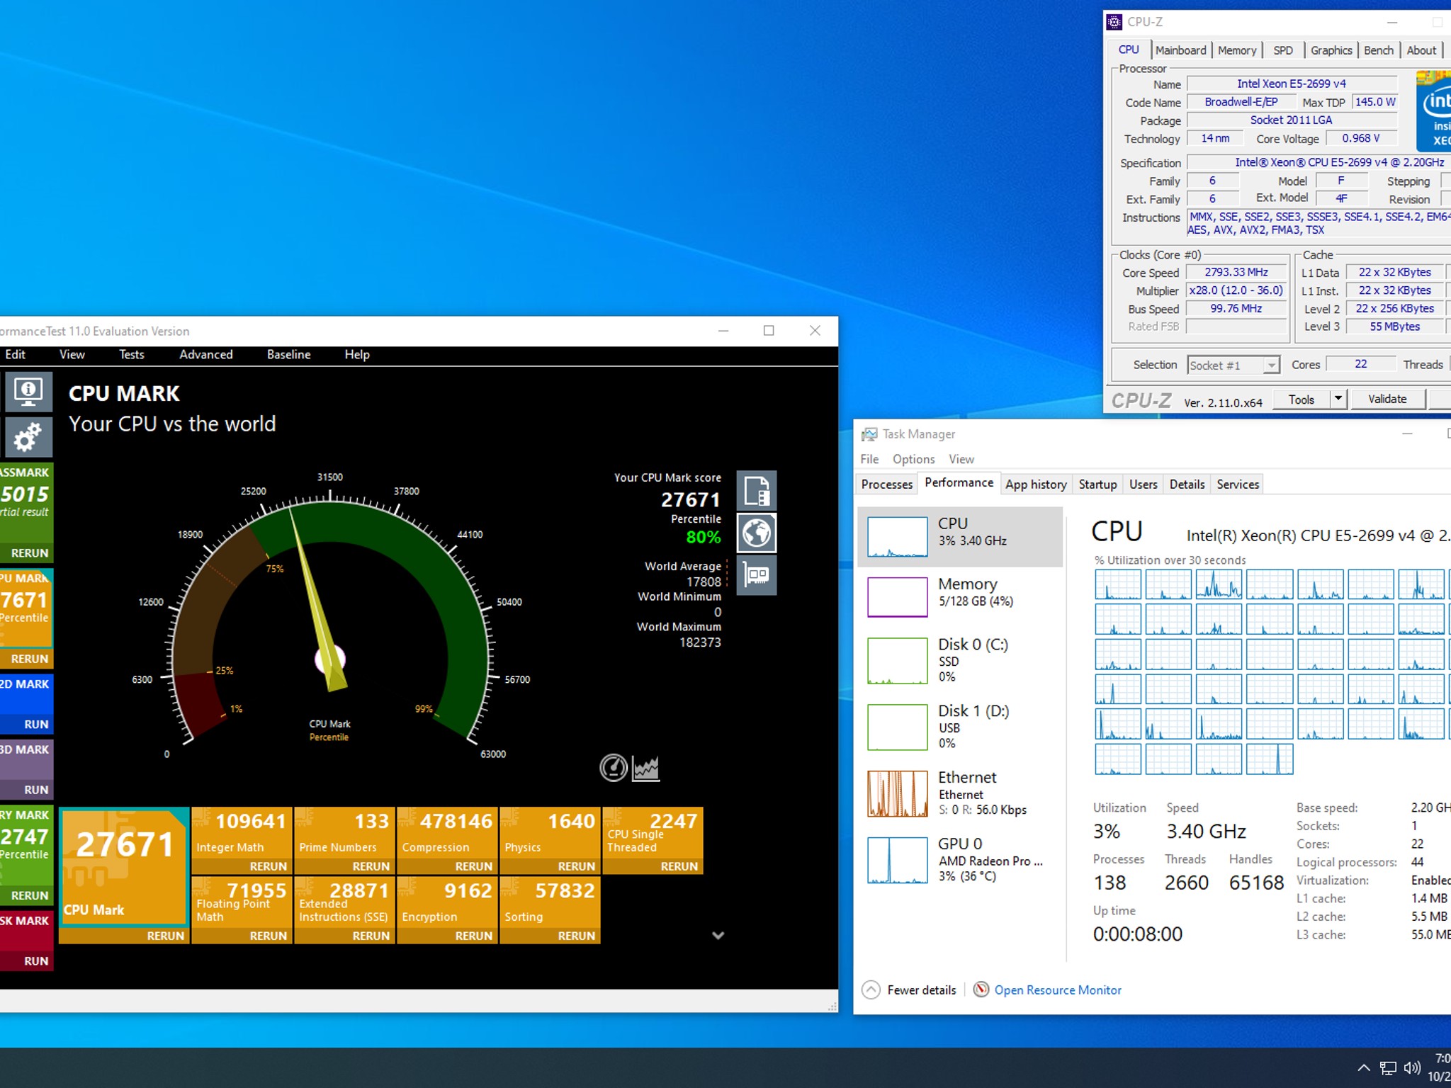Click the Validate button in CPU-Z

1387,399
